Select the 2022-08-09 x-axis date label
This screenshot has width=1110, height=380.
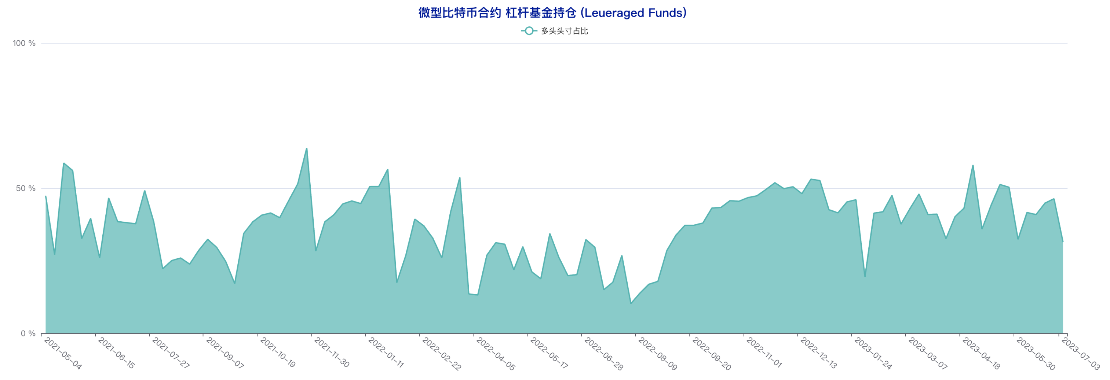click(x=658, y=354)
